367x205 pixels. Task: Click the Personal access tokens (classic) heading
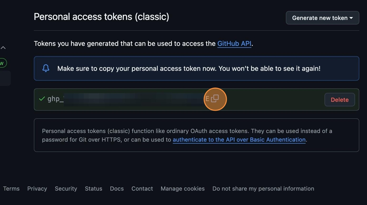pos(102,17)
